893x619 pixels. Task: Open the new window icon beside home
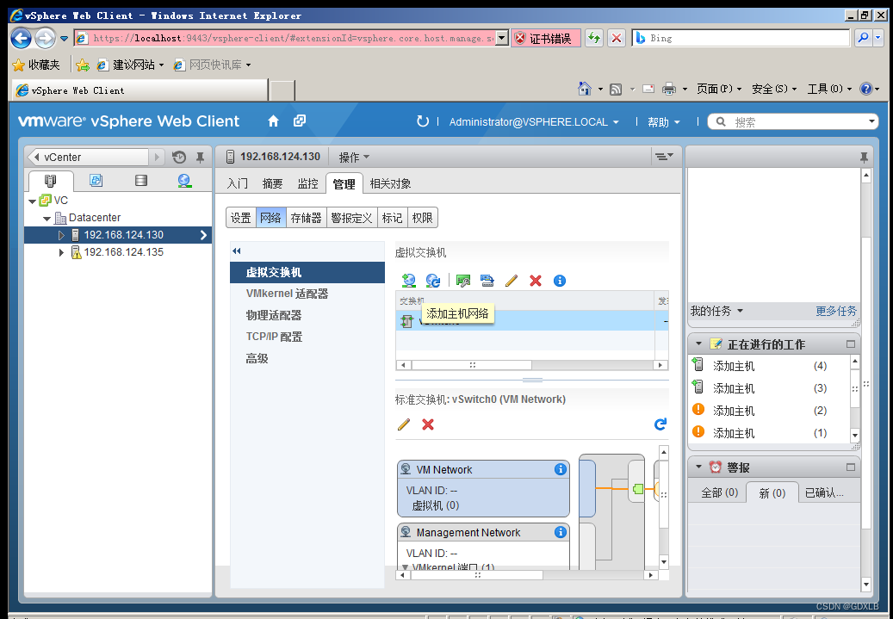click(300, 121)
